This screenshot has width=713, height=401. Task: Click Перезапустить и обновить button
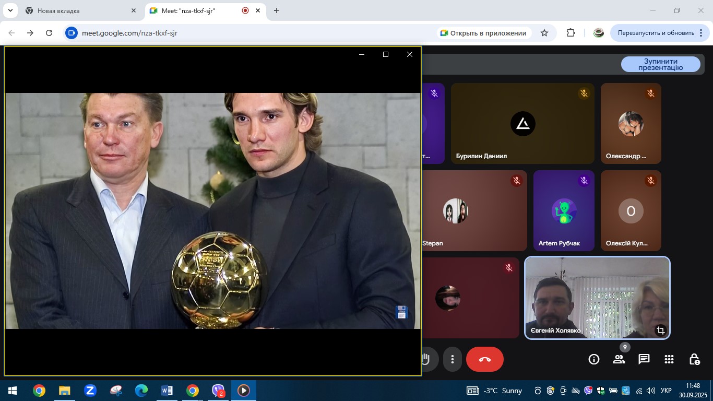656,33
